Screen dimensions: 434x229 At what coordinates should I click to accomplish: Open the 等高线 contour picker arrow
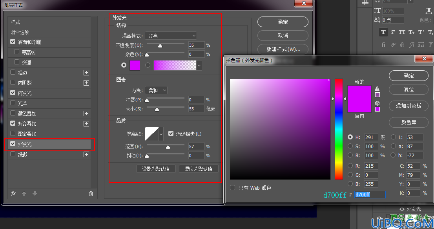pyautogui.click(x=161, y=134)
